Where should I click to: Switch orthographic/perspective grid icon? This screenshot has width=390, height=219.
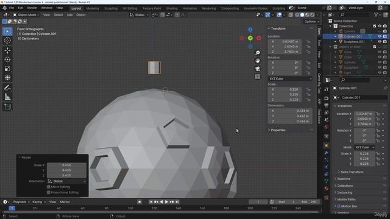point(258,77)
